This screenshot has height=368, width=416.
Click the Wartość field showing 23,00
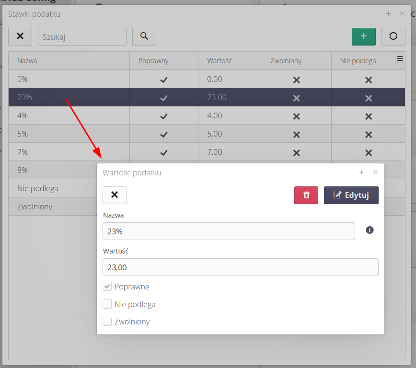[x=240, y=267]
